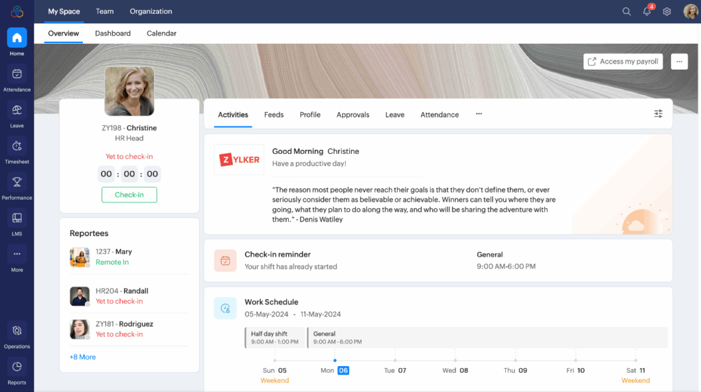Screen dimensions: 701x392
Task: Show +8 More reportees link
Action: click(83, 357)
